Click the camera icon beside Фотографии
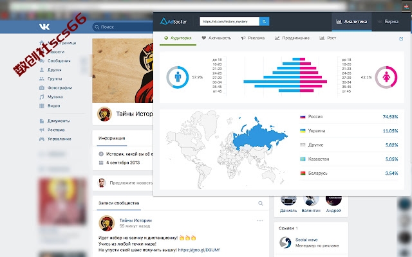 (x=42, y=88)
